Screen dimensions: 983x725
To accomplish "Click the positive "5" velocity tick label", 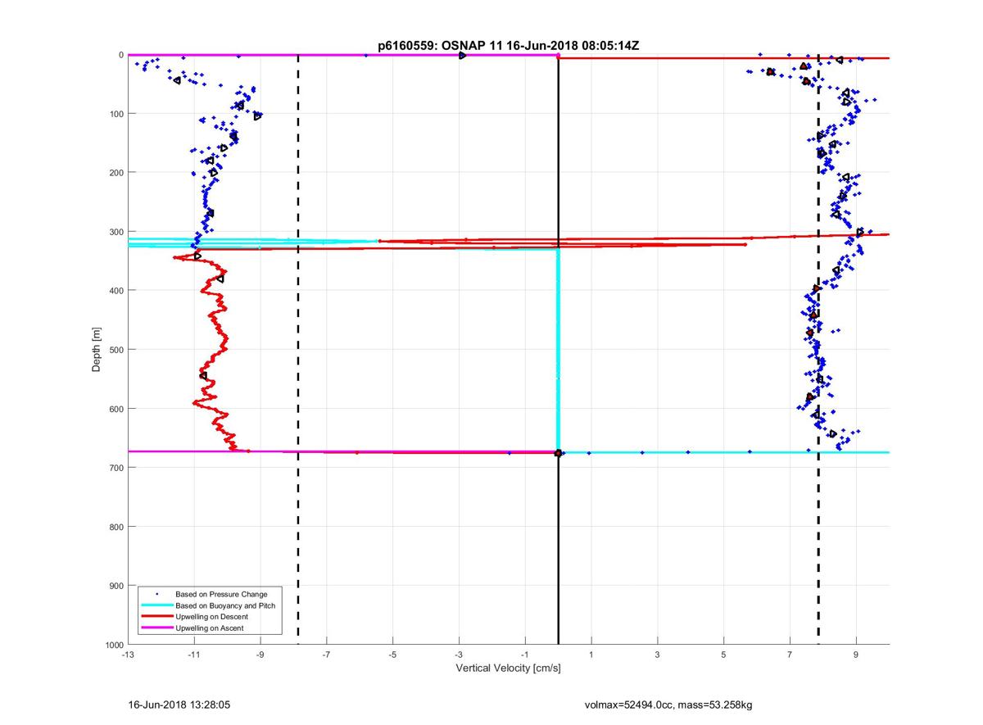I will tap(724, 655).
